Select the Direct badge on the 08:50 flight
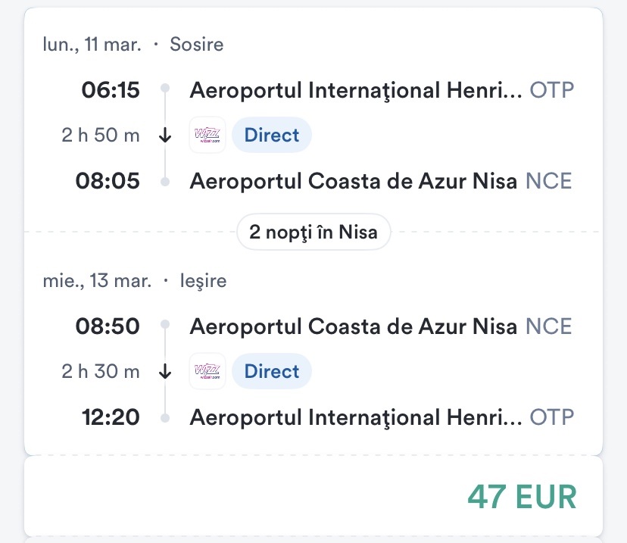This screenshot has height=543, width=627. tap(272, 372)
